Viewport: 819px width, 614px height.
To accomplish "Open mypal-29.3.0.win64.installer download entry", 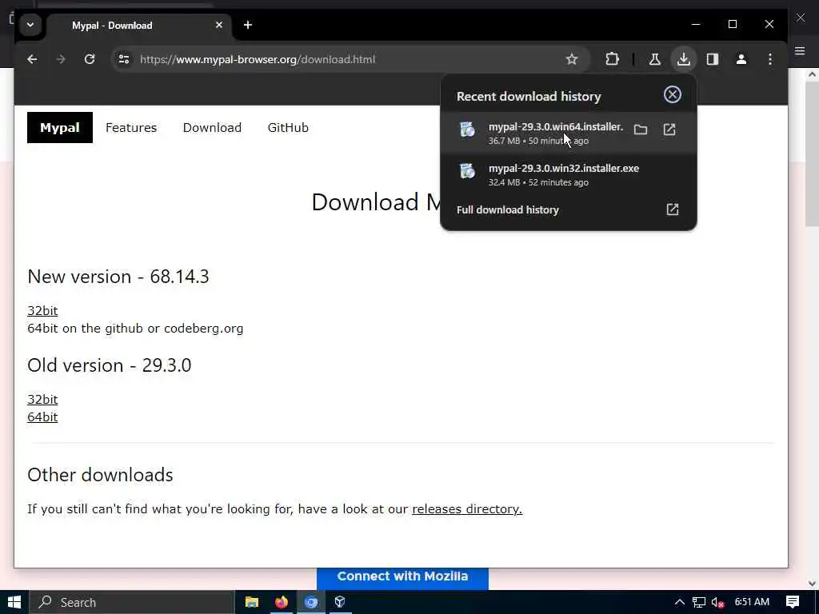I will pos(569,134).
